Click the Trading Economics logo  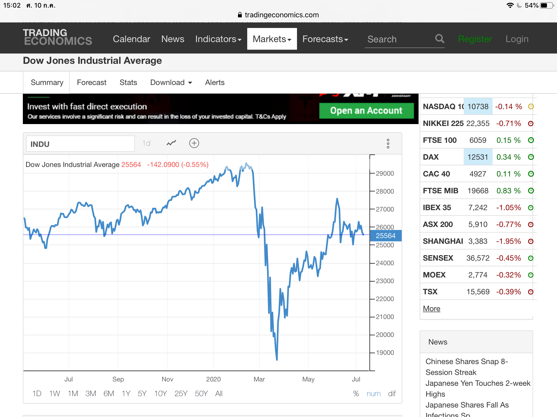coord(57,37)
